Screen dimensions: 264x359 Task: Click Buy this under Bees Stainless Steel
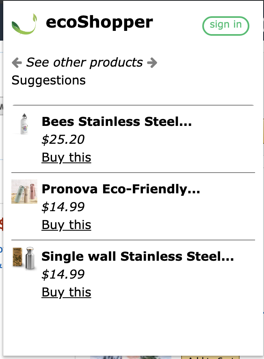coord(66,158)
